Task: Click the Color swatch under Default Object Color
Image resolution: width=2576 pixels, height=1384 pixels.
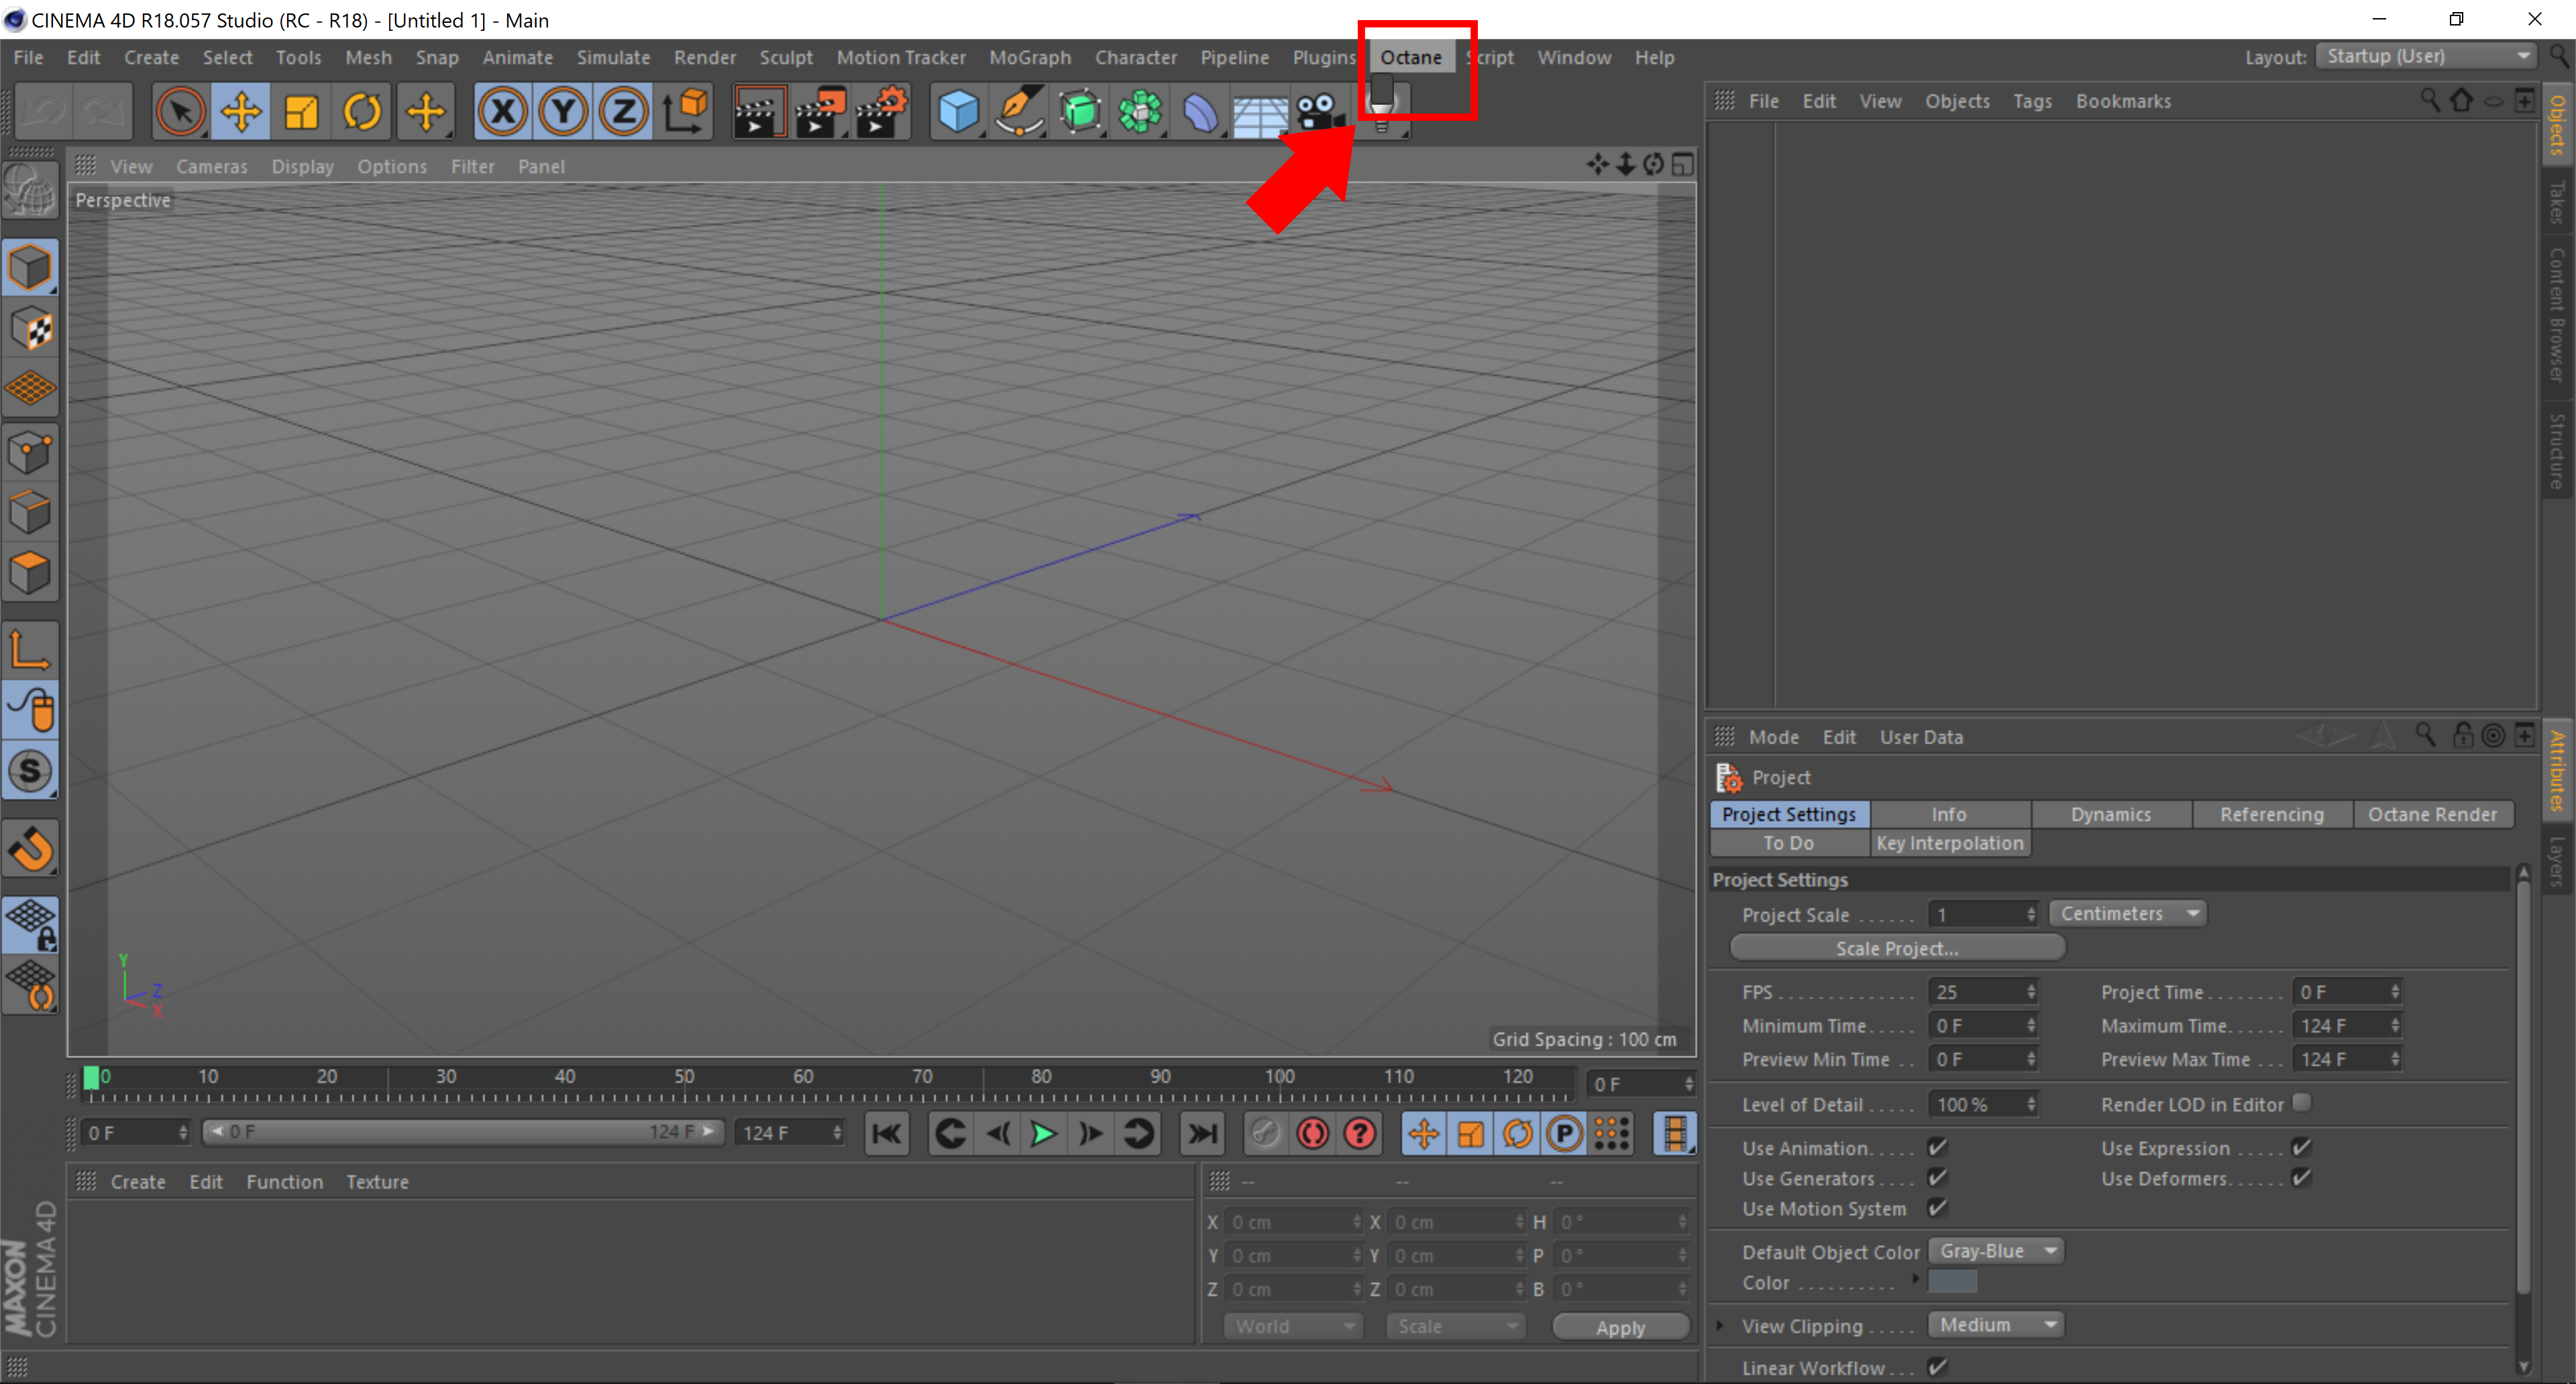Action: (1951, 1282)
